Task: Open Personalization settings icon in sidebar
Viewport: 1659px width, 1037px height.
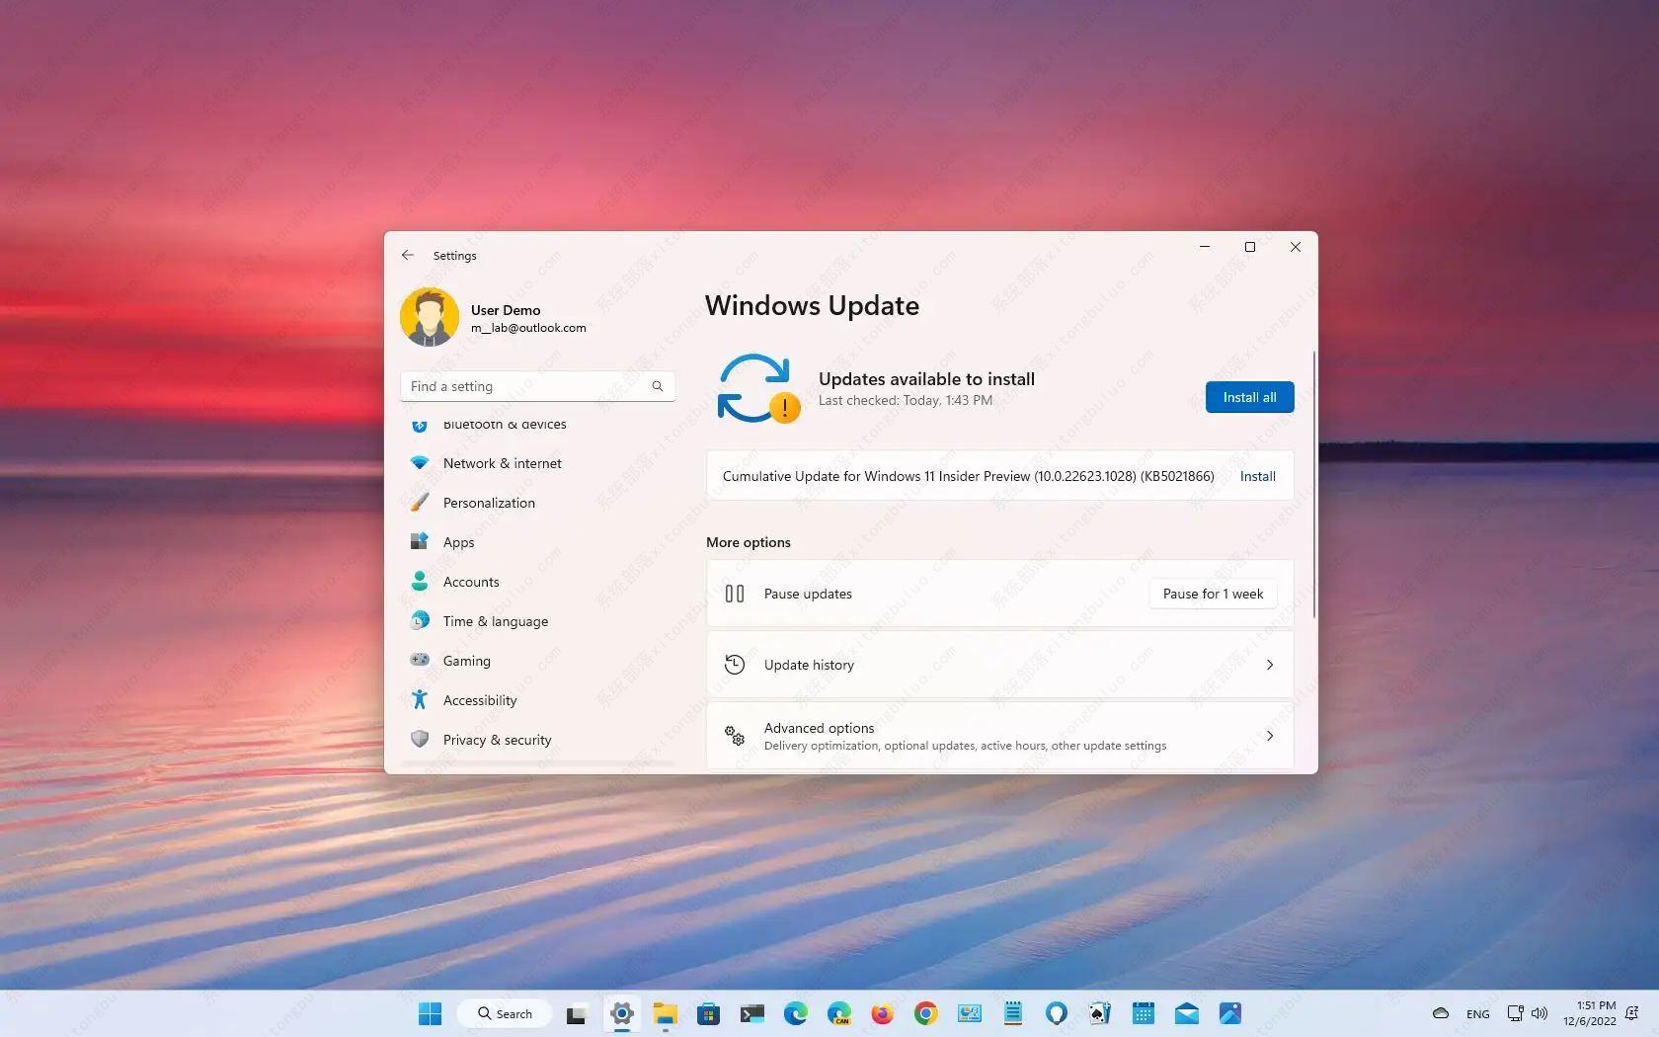Action: tap(420, 502)
